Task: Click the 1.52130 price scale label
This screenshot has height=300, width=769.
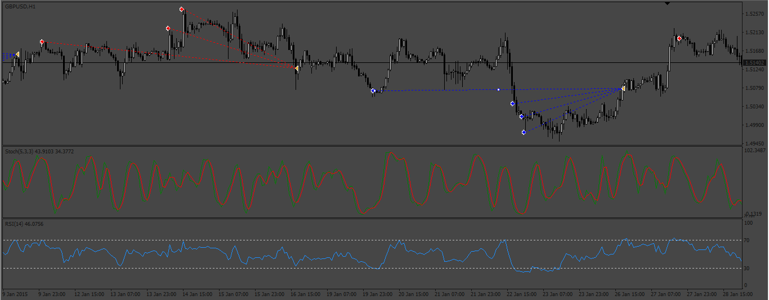Action: point(754,32)
